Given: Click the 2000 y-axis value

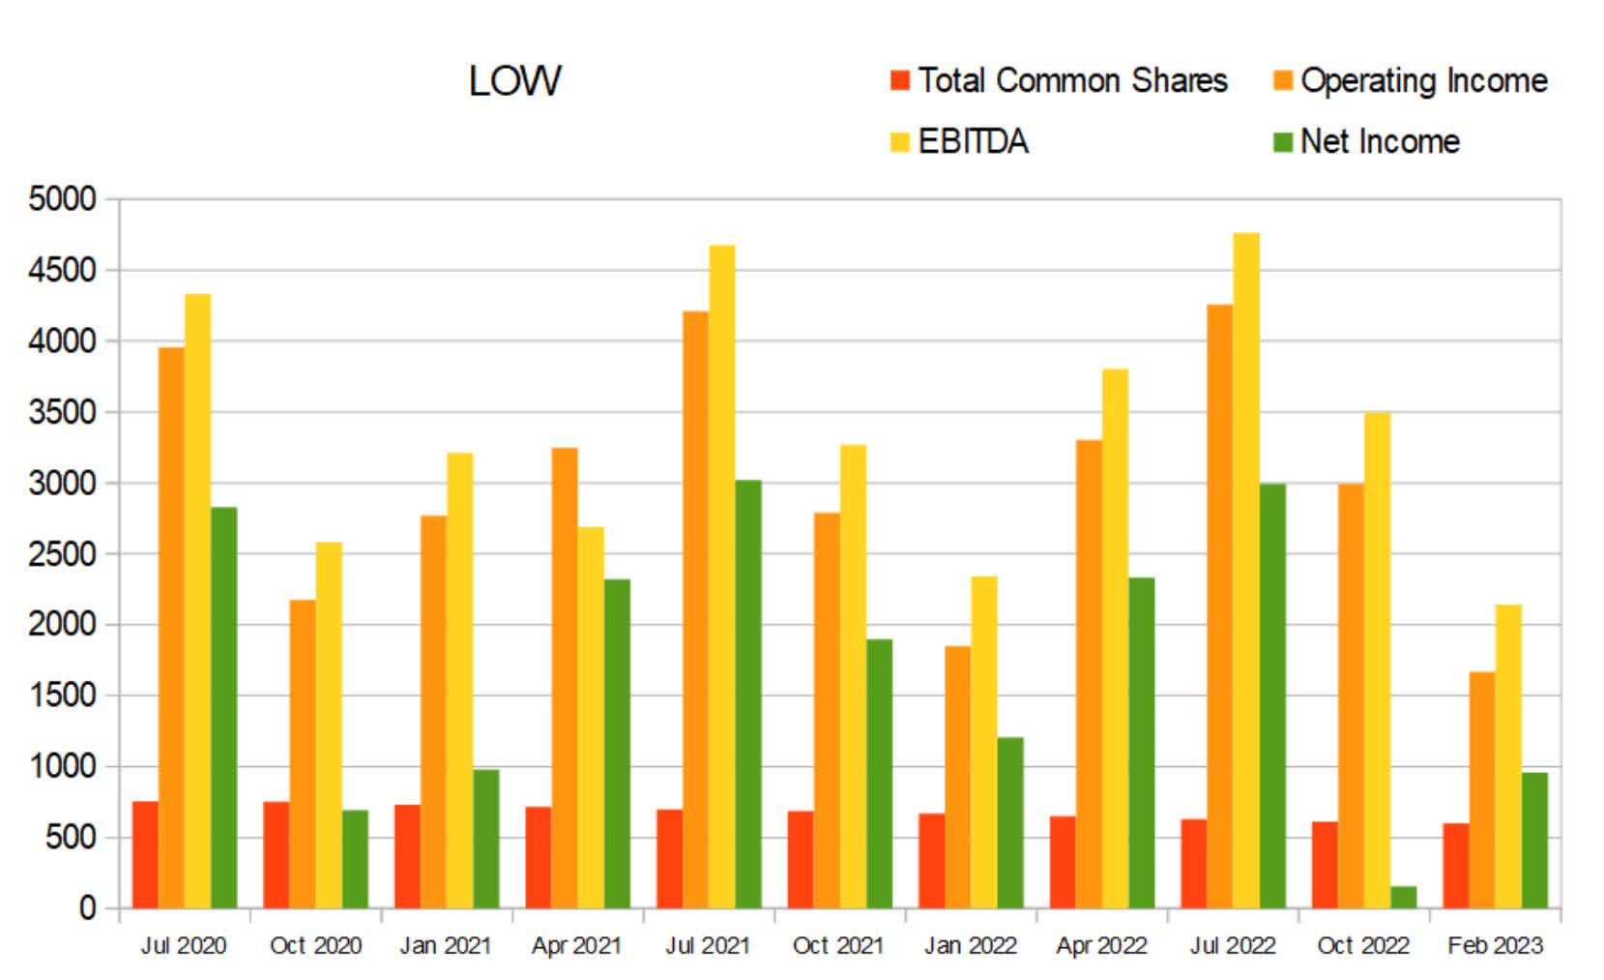Looking at the screenshot, I should pyautogui.click(x=63, y=625).
